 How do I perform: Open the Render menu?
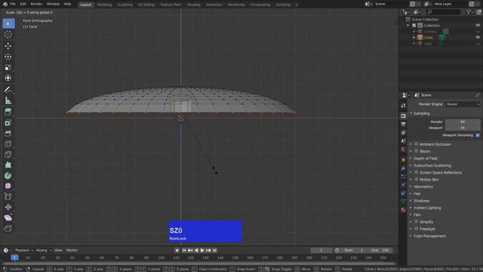(36, 4)
